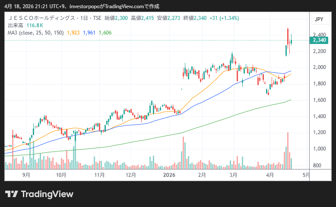Viewport: 336px width, 207px height.
Task: Click the +31 (+1.34%) change value
Action: pyautogui.click(x=224, y=18)
